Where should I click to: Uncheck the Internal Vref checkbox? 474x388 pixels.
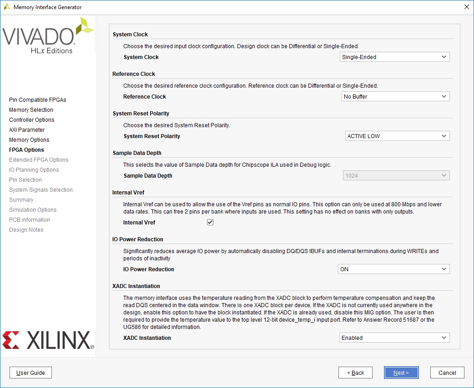pos(210,223)
